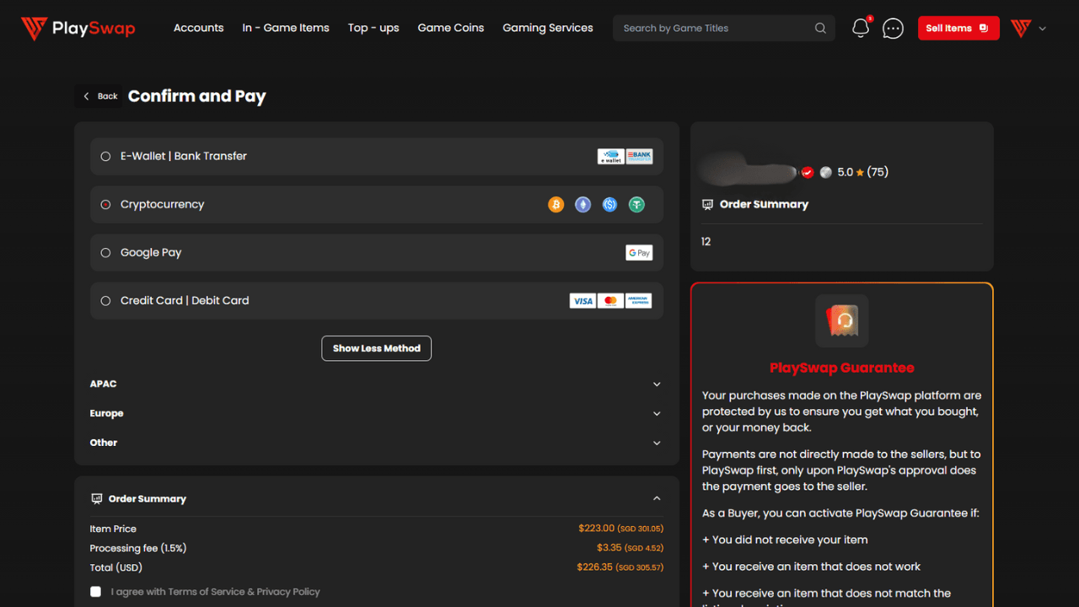Go back with the Back button

point(99,96)
